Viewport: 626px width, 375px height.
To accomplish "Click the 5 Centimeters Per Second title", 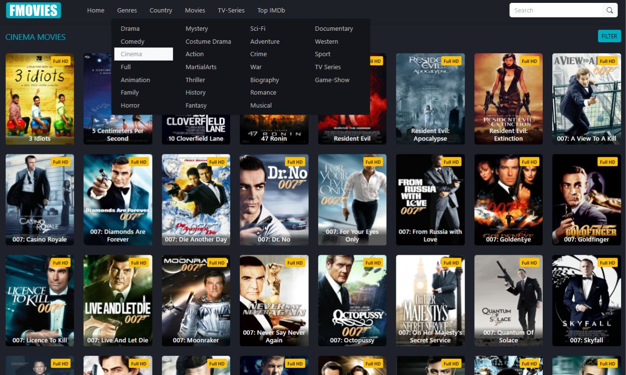I will (117, 135).
